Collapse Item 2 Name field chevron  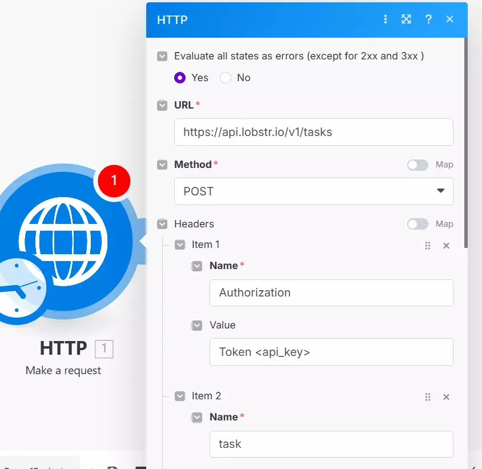[197, 418]
